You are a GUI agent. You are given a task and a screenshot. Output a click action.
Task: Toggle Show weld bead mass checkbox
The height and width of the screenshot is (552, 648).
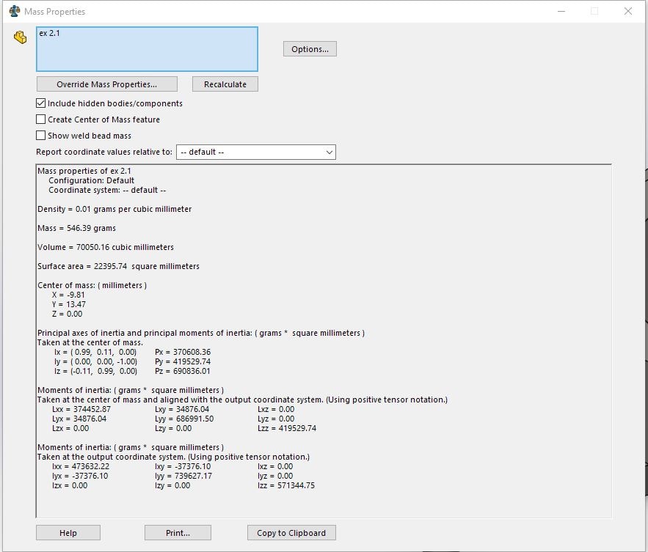[40, 136]
